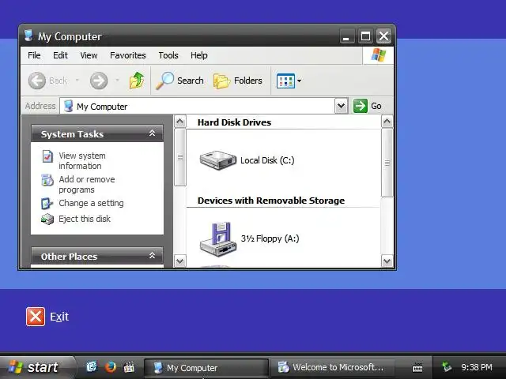Click My Computer taskbar button
Viewport: 506px width, 379px height.
coord(206,368)
